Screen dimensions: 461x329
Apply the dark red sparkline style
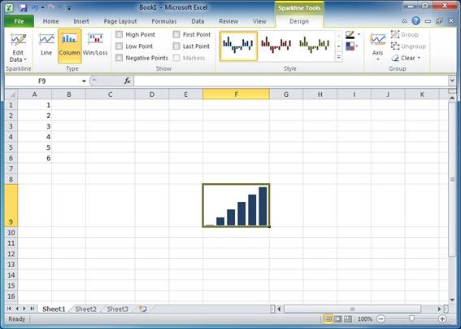tap(276, 46)
